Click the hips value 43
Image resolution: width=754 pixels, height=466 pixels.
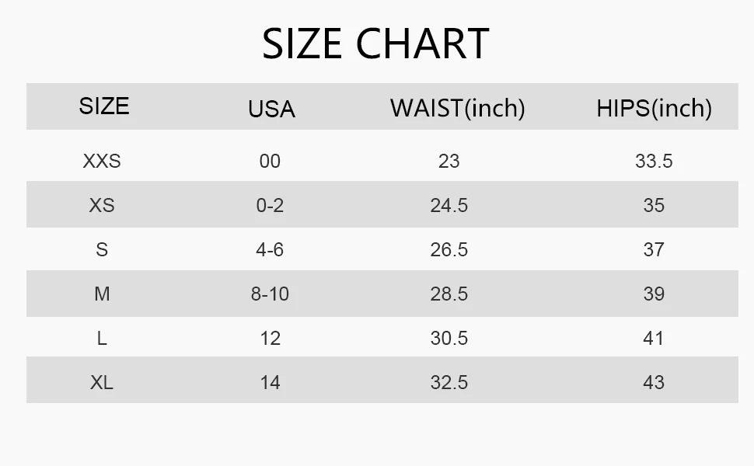(654, 382)
